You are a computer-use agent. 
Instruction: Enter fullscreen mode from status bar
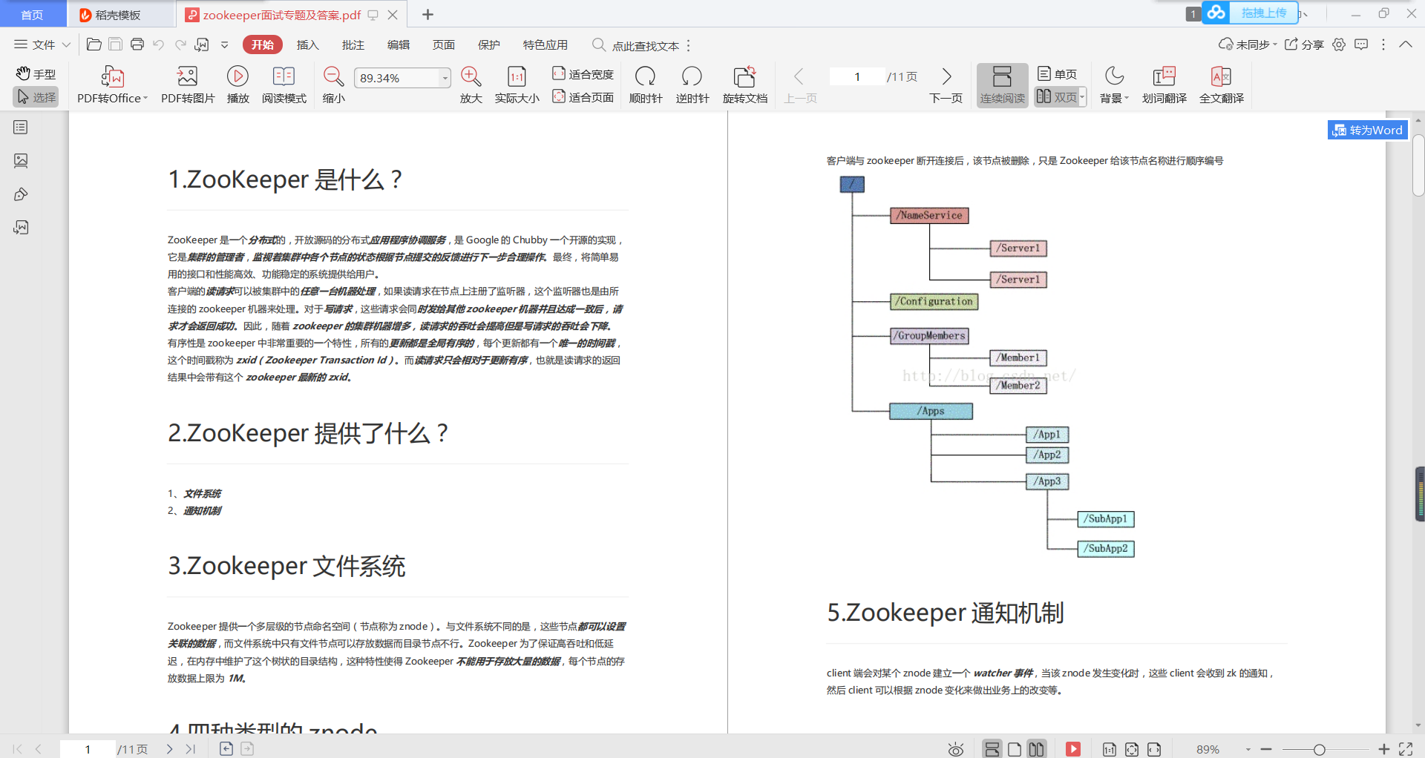(1406, 749)
